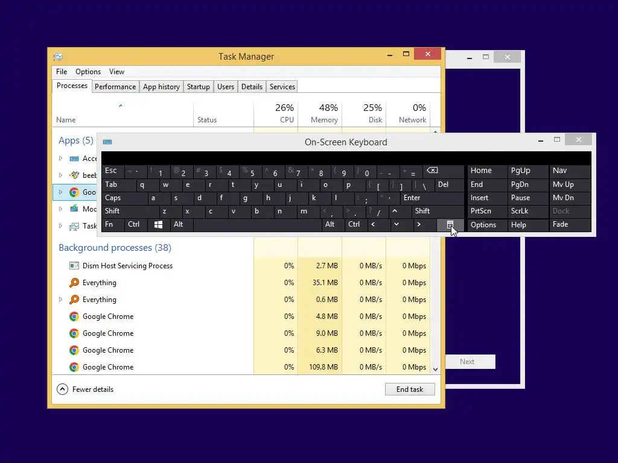Click the Nav key on keyboard

[x=570, y=171]
